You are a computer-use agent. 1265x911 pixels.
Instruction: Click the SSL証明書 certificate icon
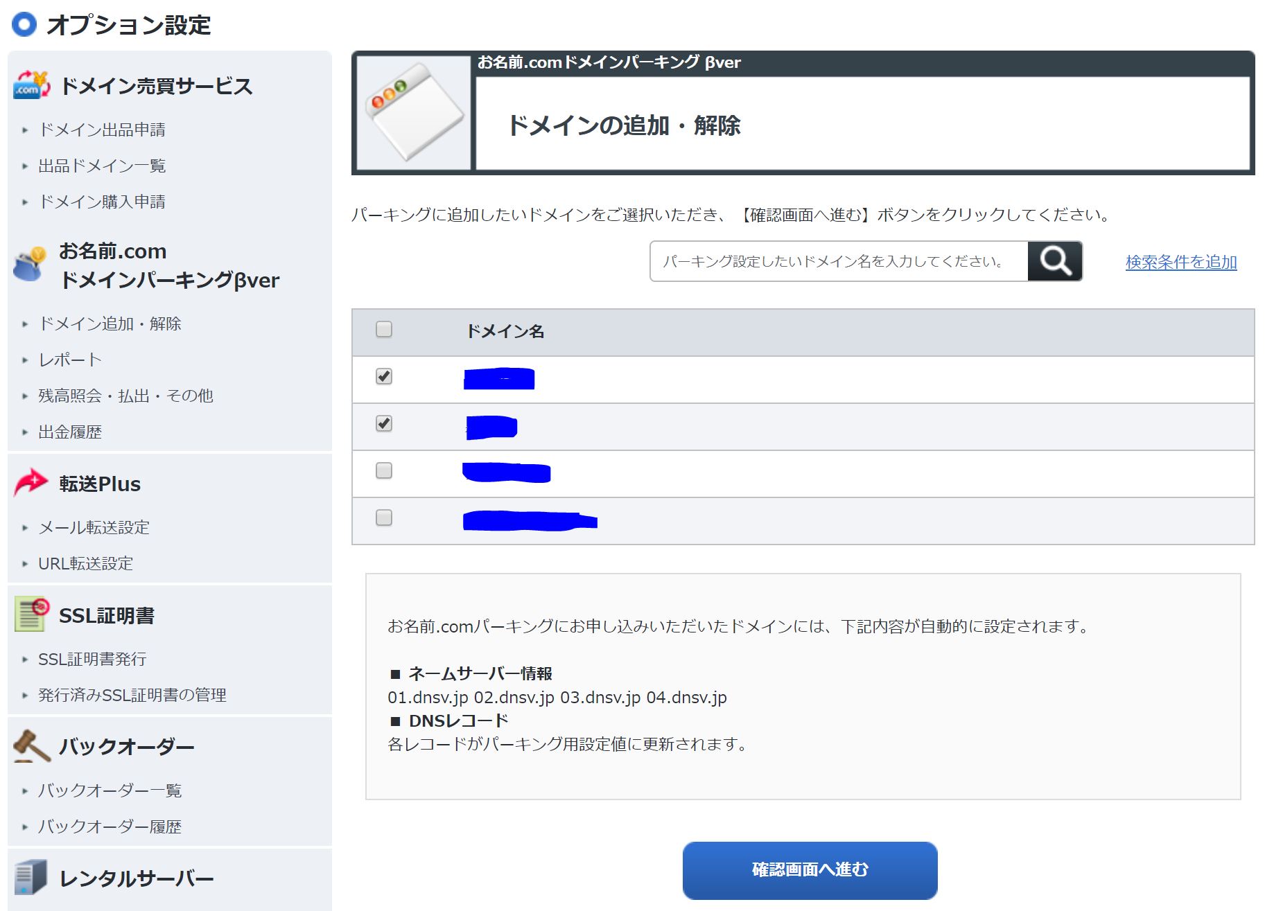point(31,614)
